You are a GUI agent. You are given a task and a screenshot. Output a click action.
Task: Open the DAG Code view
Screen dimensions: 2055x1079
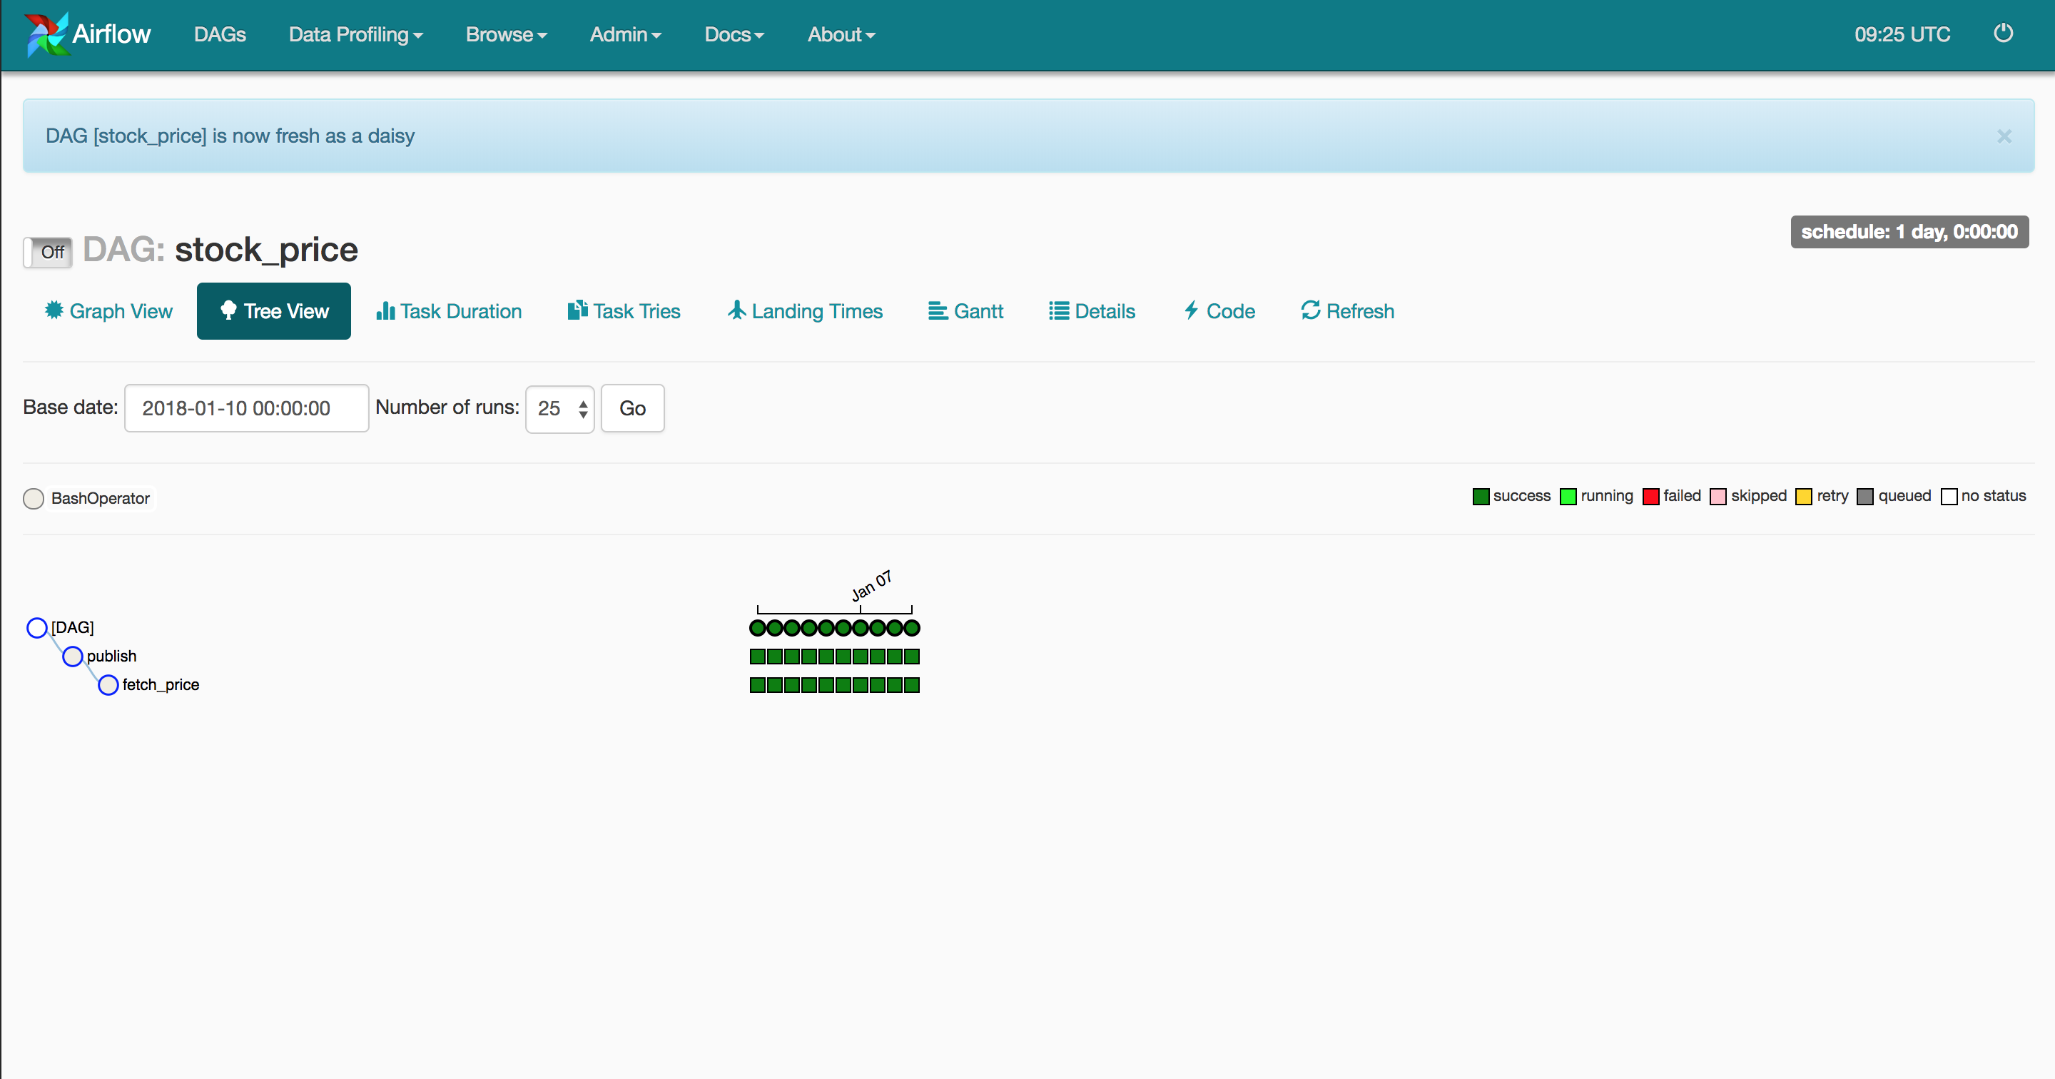(1218, 311)
